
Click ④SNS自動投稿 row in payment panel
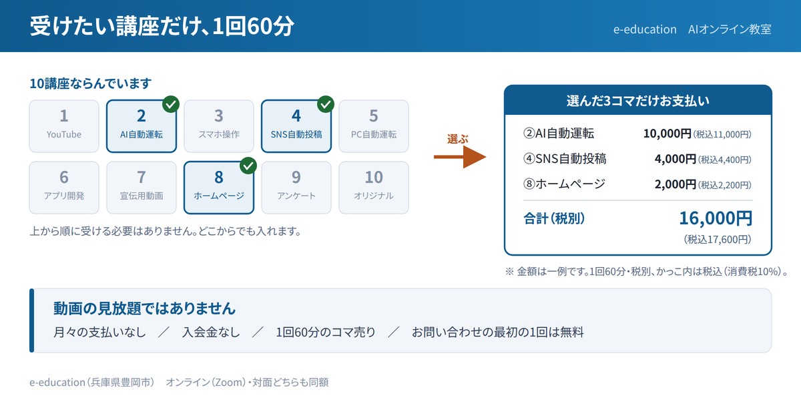coord(638,159)
